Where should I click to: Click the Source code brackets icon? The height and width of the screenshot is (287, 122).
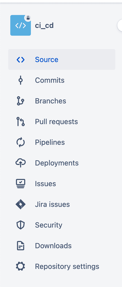click(x=21, y=60)
